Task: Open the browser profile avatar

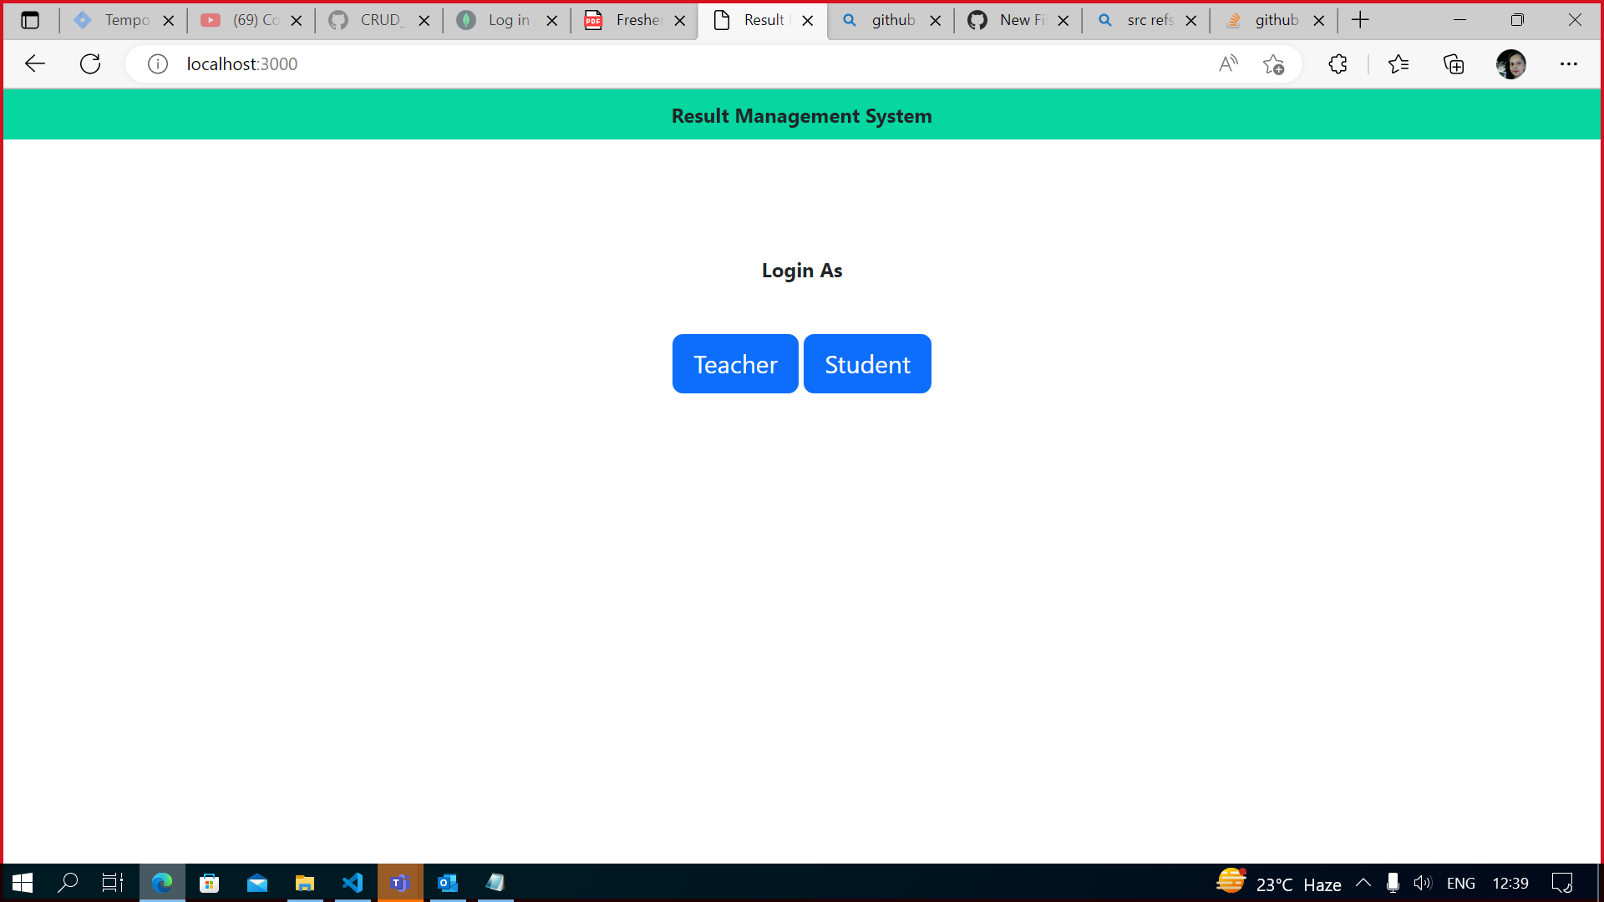Action: coord(1512,63)
